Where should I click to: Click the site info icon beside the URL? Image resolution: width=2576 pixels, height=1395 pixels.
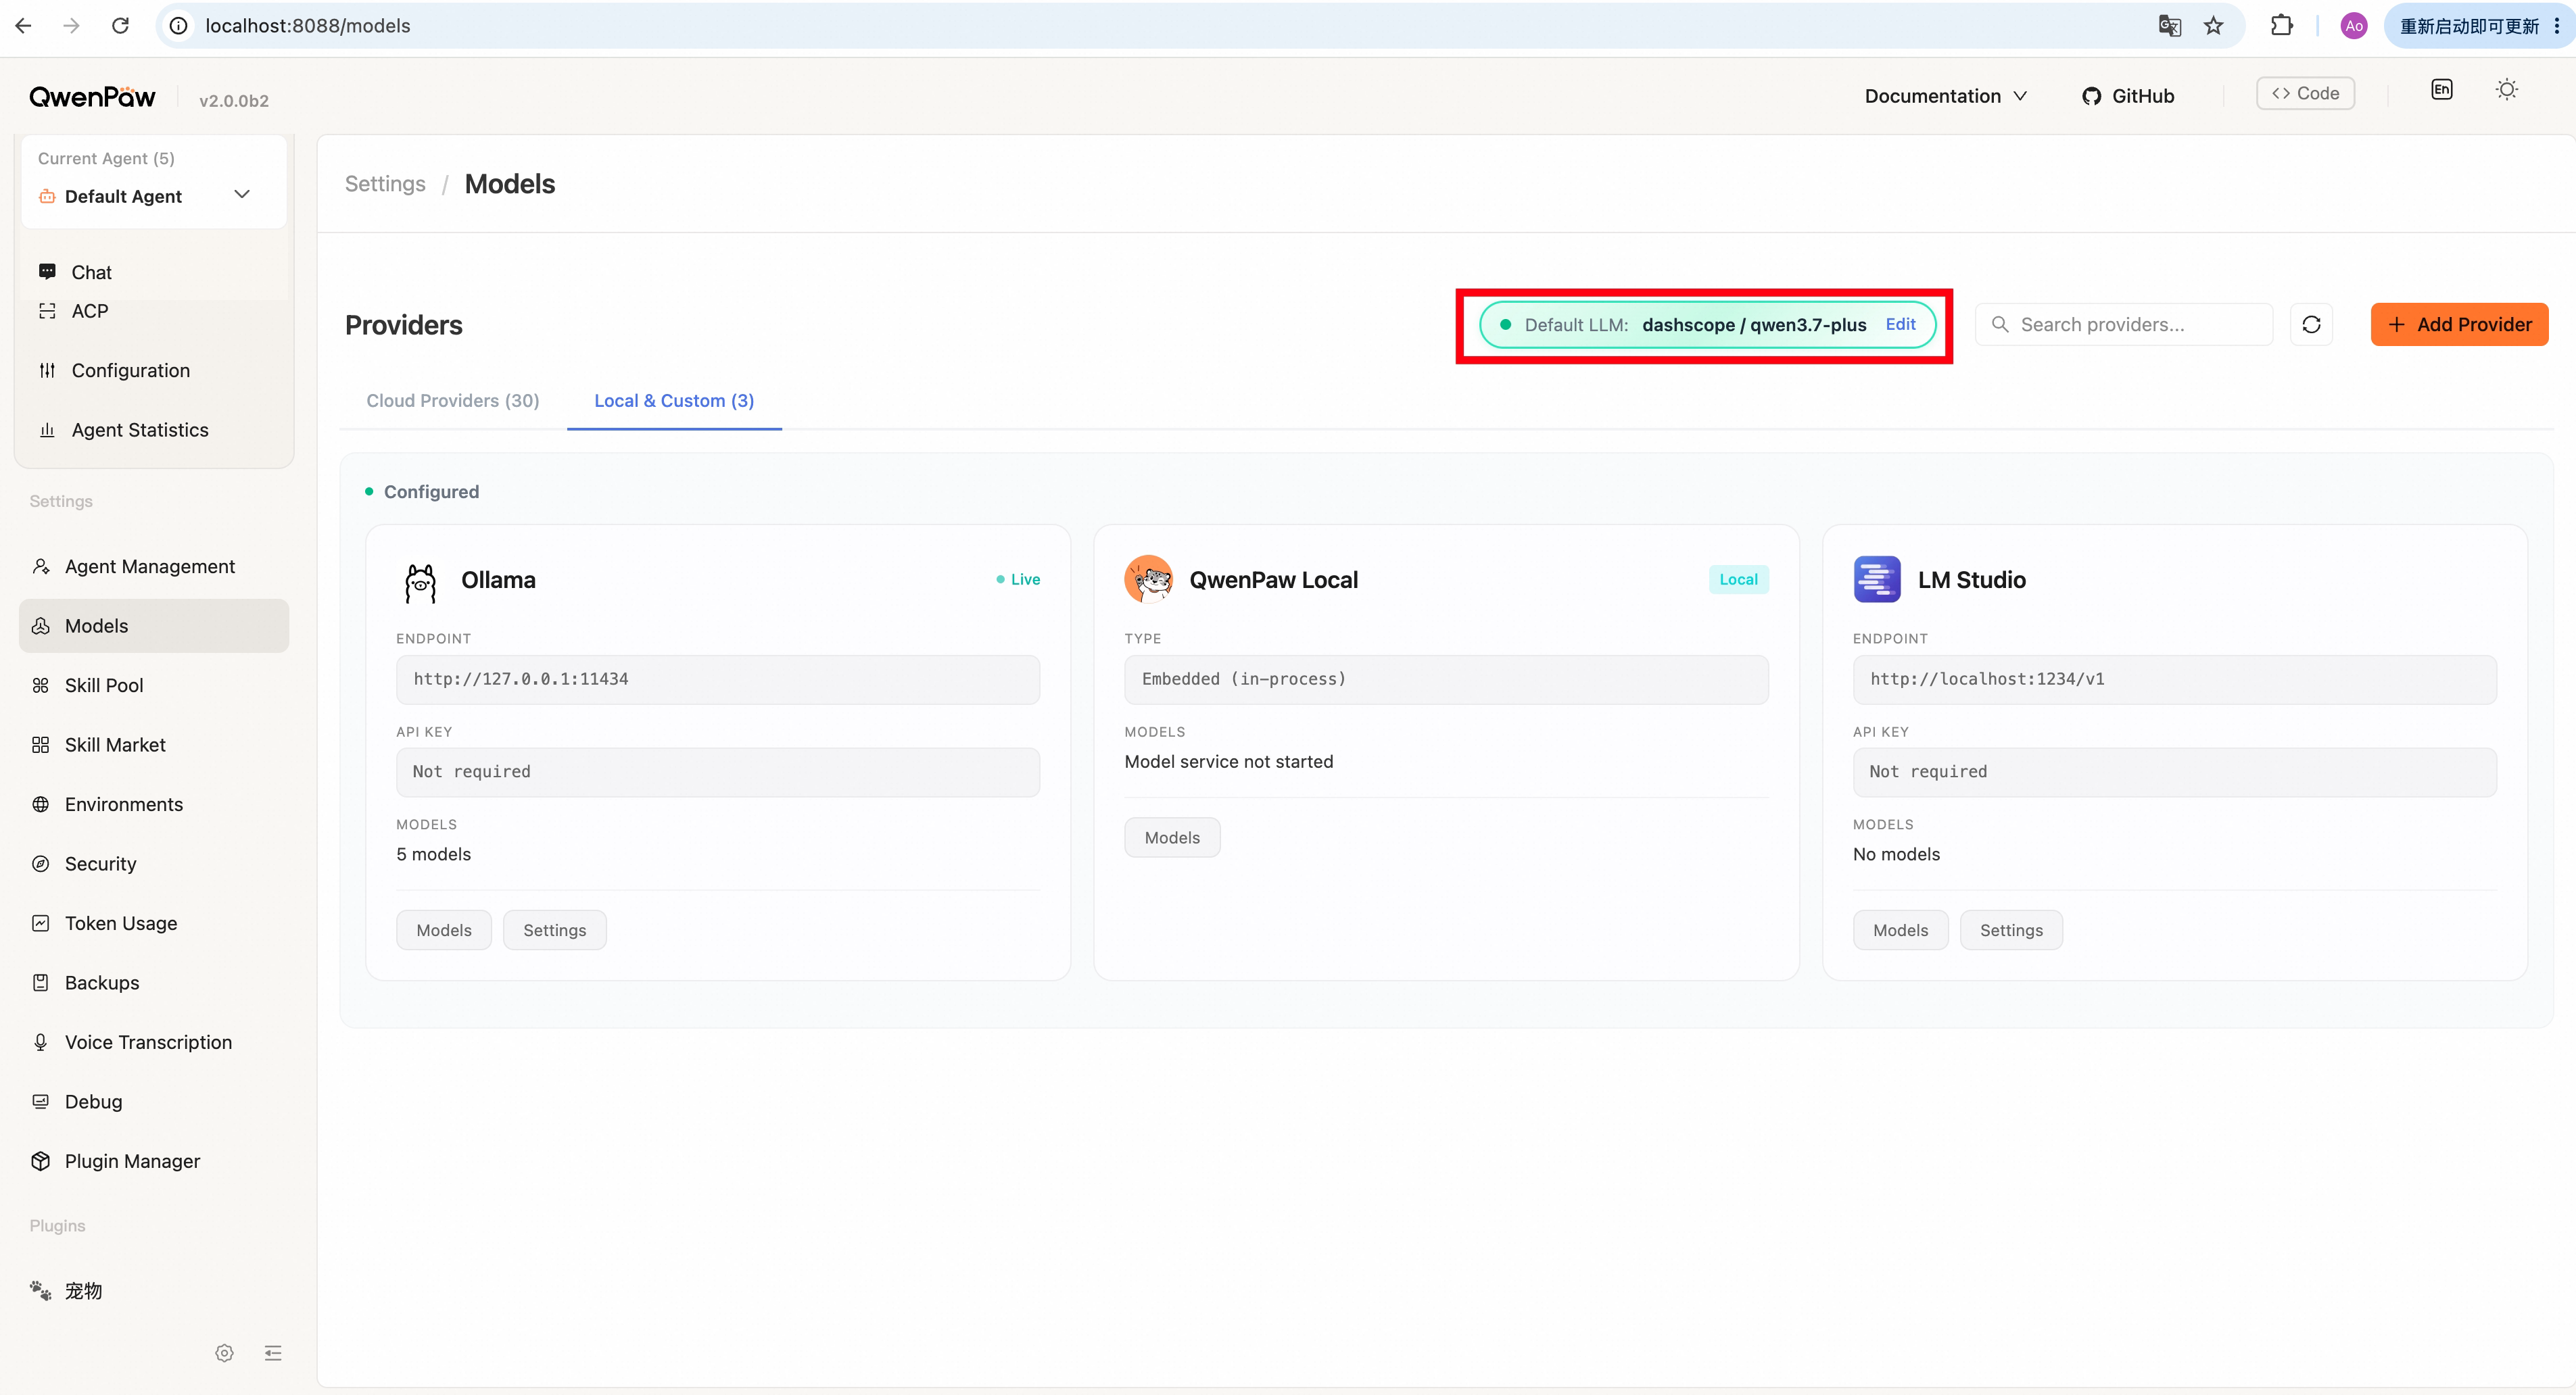pyautogui.click(x=179, y=26)
